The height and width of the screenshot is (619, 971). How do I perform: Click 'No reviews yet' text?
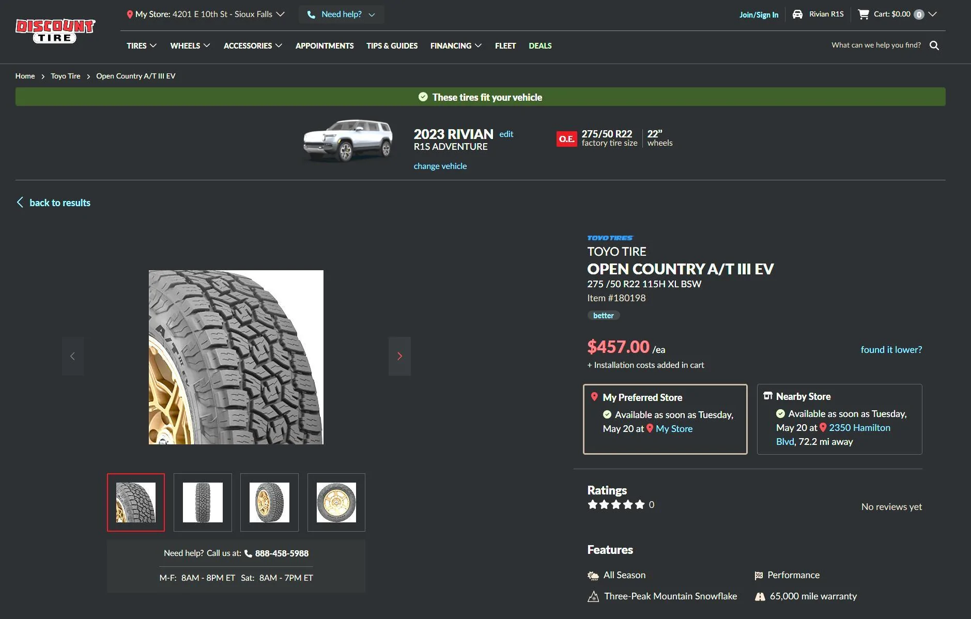pyautogui.click(x=891, y=506)
